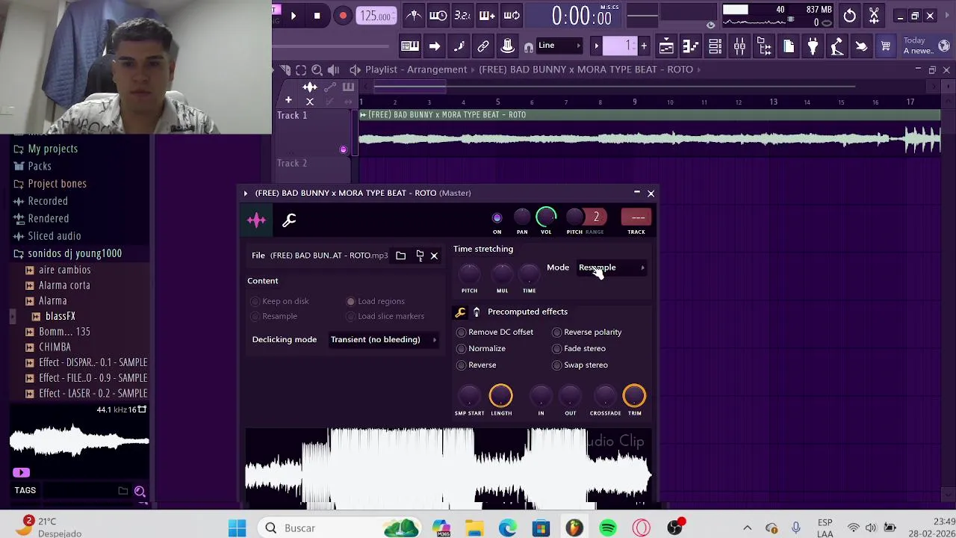The image size is (956, 538).
Task: Open the playlist view icon
Action: click(666, 46)
